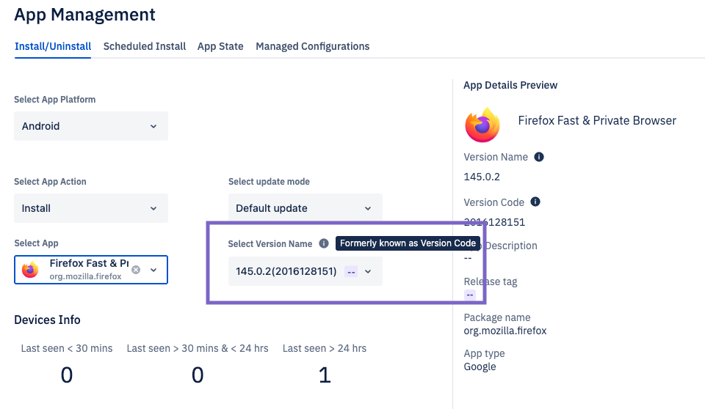The image size is (705, 409).
Task: Open Select App dropdown chevron
Action: click(x=153, y=270)
